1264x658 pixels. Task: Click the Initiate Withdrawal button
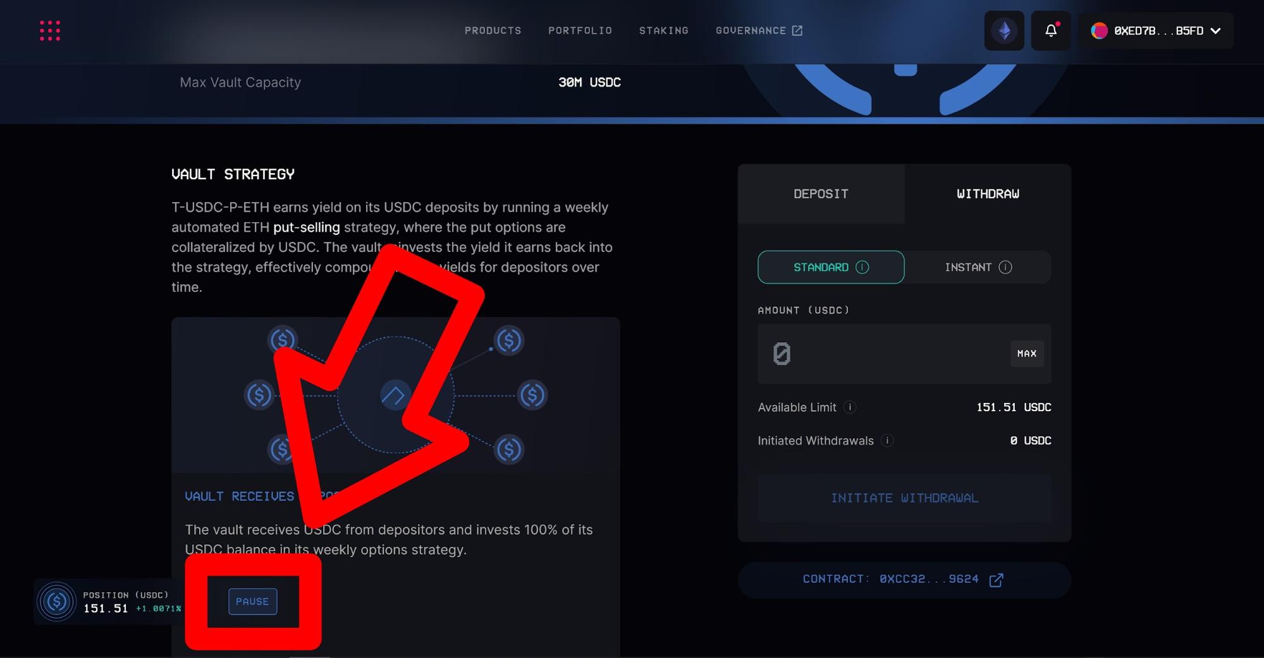click(x=904, y=498)
